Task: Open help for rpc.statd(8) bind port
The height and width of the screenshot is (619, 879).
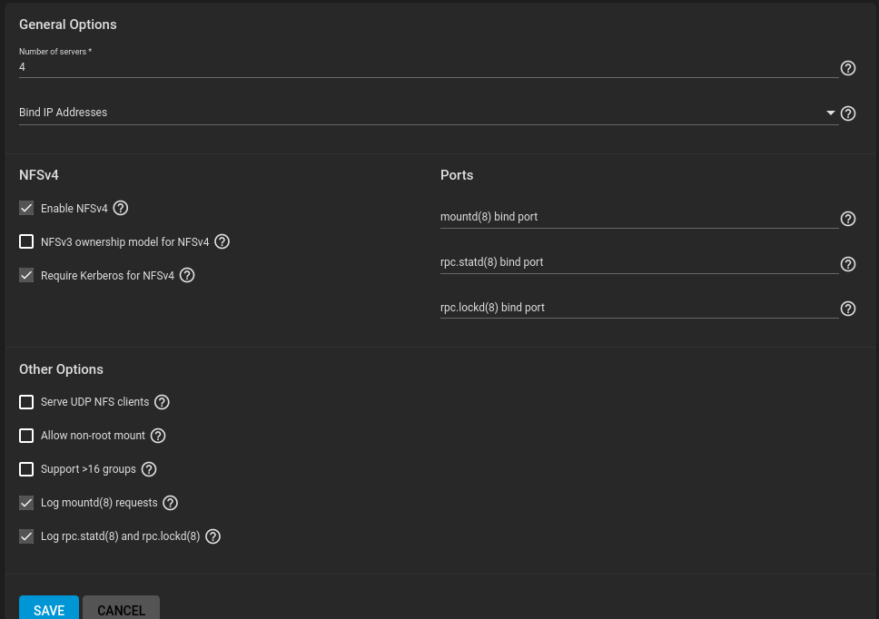Action: pyautogui.click(x=847, y=264)
